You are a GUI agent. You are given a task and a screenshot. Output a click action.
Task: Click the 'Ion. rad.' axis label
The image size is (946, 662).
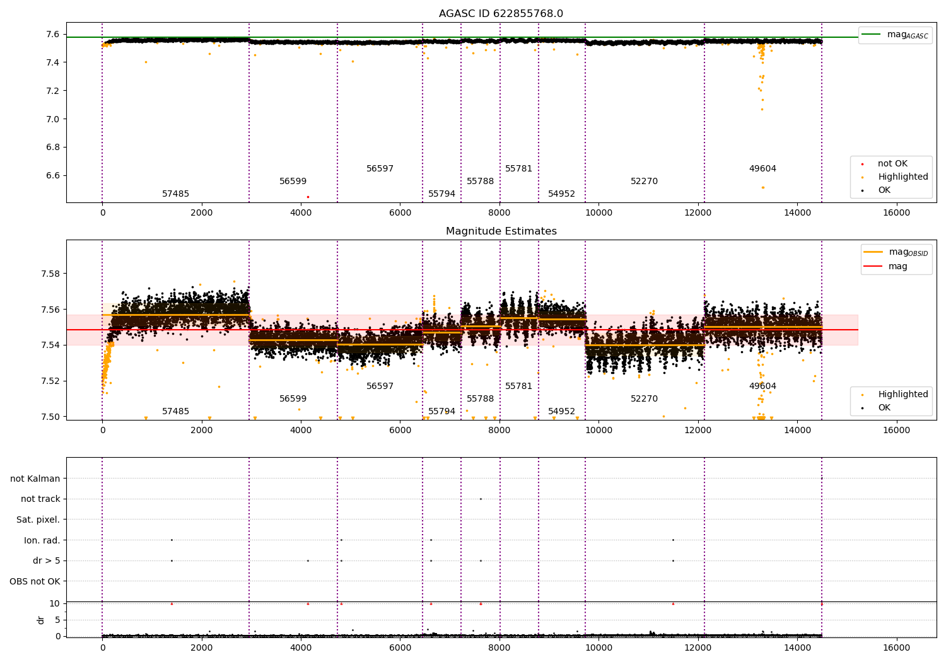(42, 540)
